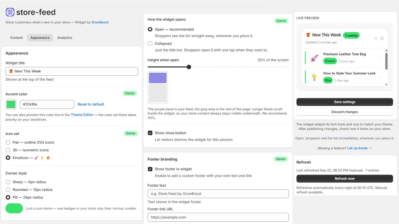
Task: Click the Let us know link
Action: pos(359,148)
